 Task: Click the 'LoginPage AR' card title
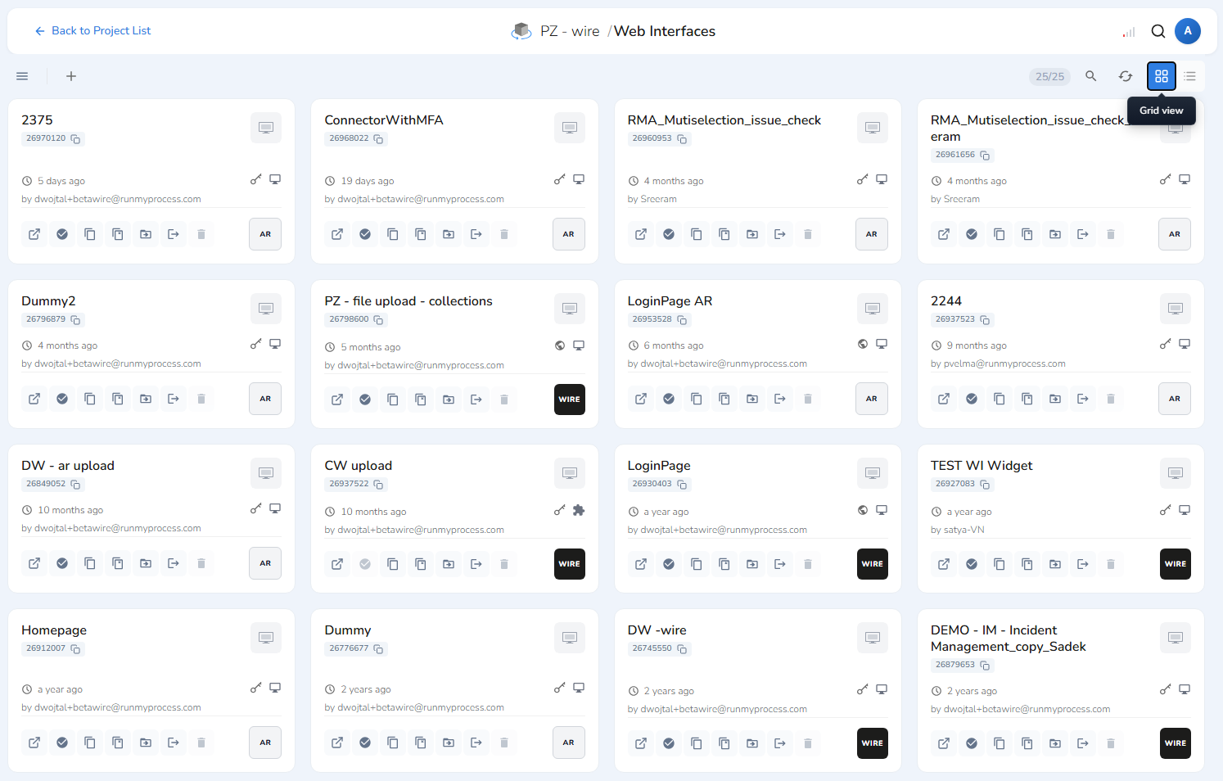tap(670, 301)
